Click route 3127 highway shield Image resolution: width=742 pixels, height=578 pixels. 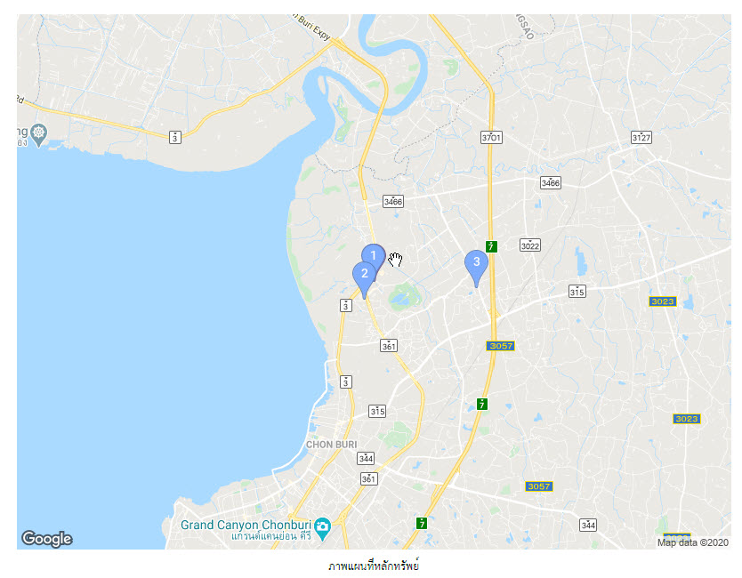[x=641, y=138]
